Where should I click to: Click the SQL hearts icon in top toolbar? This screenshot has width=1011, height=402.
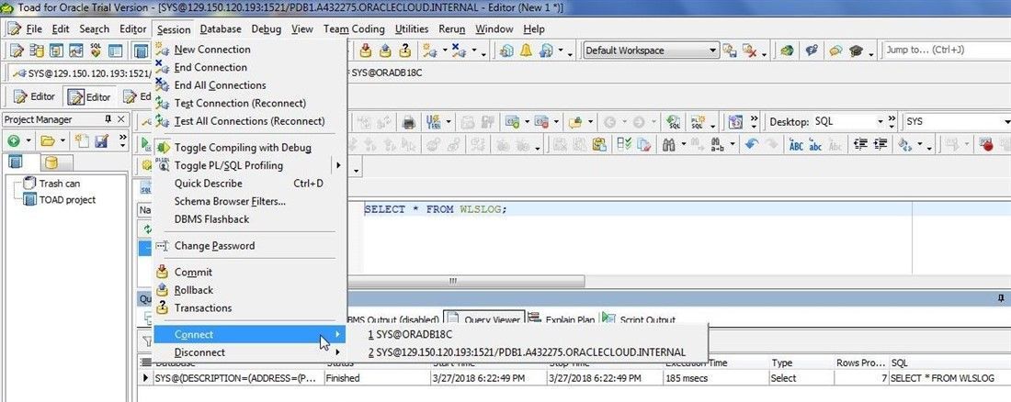coord(96,50)
